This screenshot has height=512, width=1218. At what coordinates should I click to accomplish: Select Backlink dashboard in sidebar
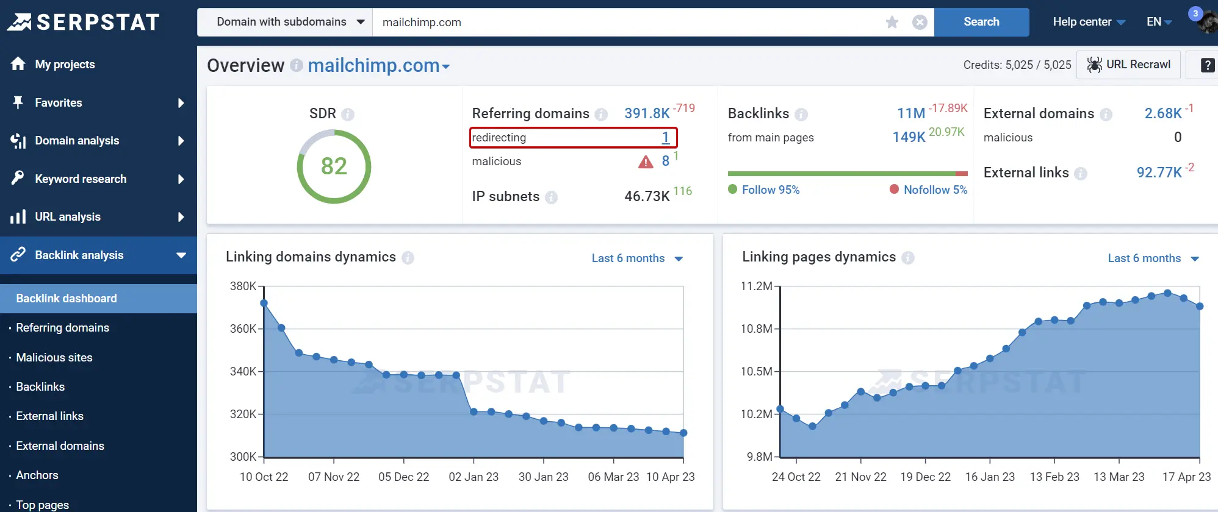point(98,299)
